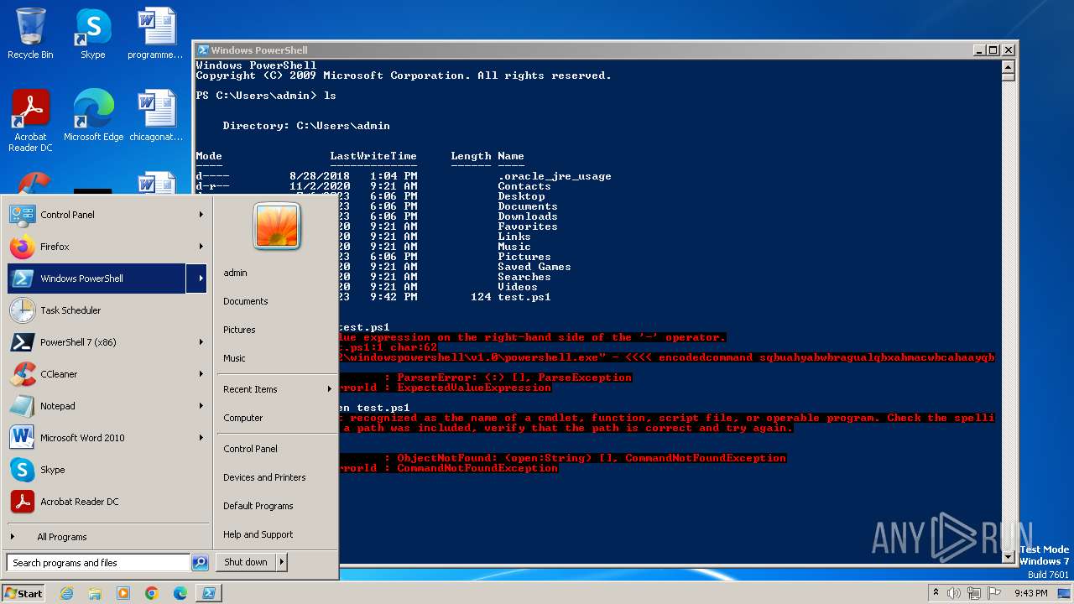Screen dimensions: 1074x604
Task: Launch Microsoft Edge from the desktop
Action: [93, 116]
